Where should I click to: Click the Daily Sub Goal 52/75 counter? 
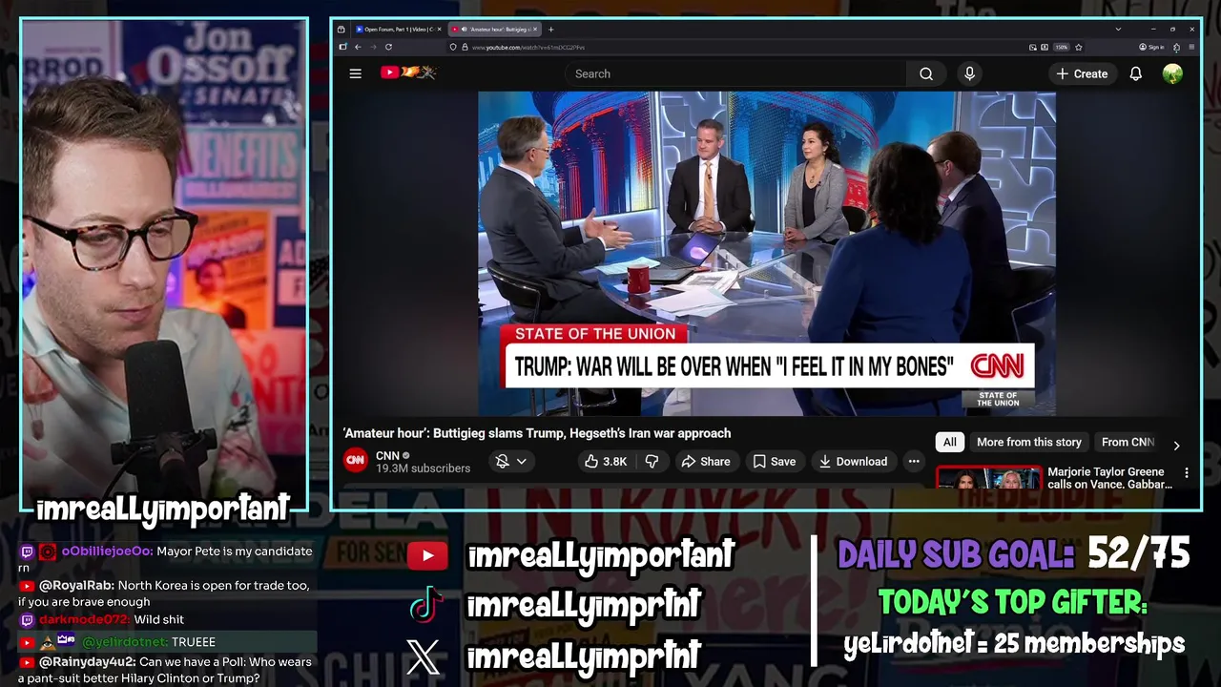[x=1013, y=553]
